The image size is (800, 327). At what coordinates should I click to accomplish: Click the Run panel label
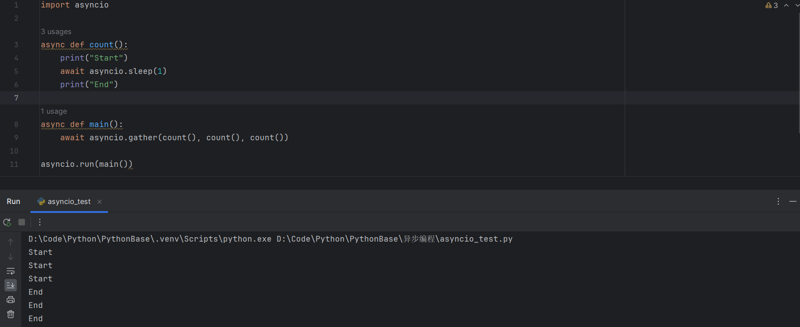click(13, 201)
